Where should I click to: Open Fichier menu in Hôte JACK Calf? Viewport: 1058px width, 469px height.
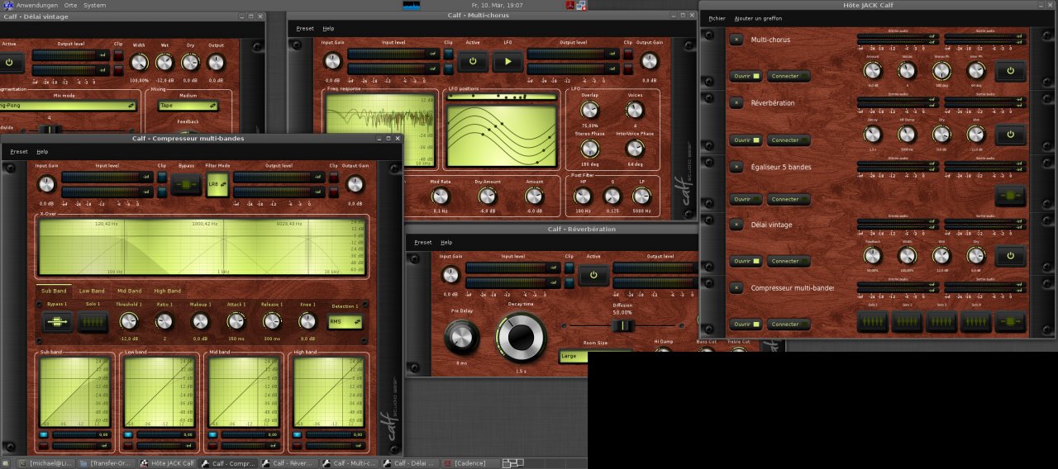click(x=717, y=17)
